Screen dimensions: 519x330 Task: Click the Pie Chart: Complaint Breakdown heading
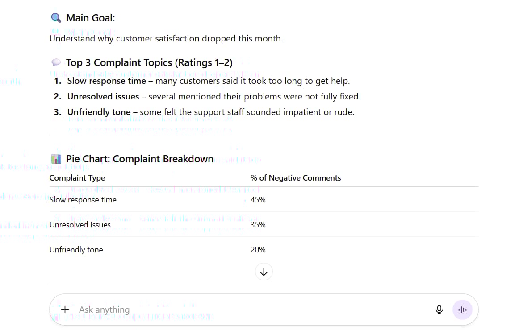pos(140,159)
